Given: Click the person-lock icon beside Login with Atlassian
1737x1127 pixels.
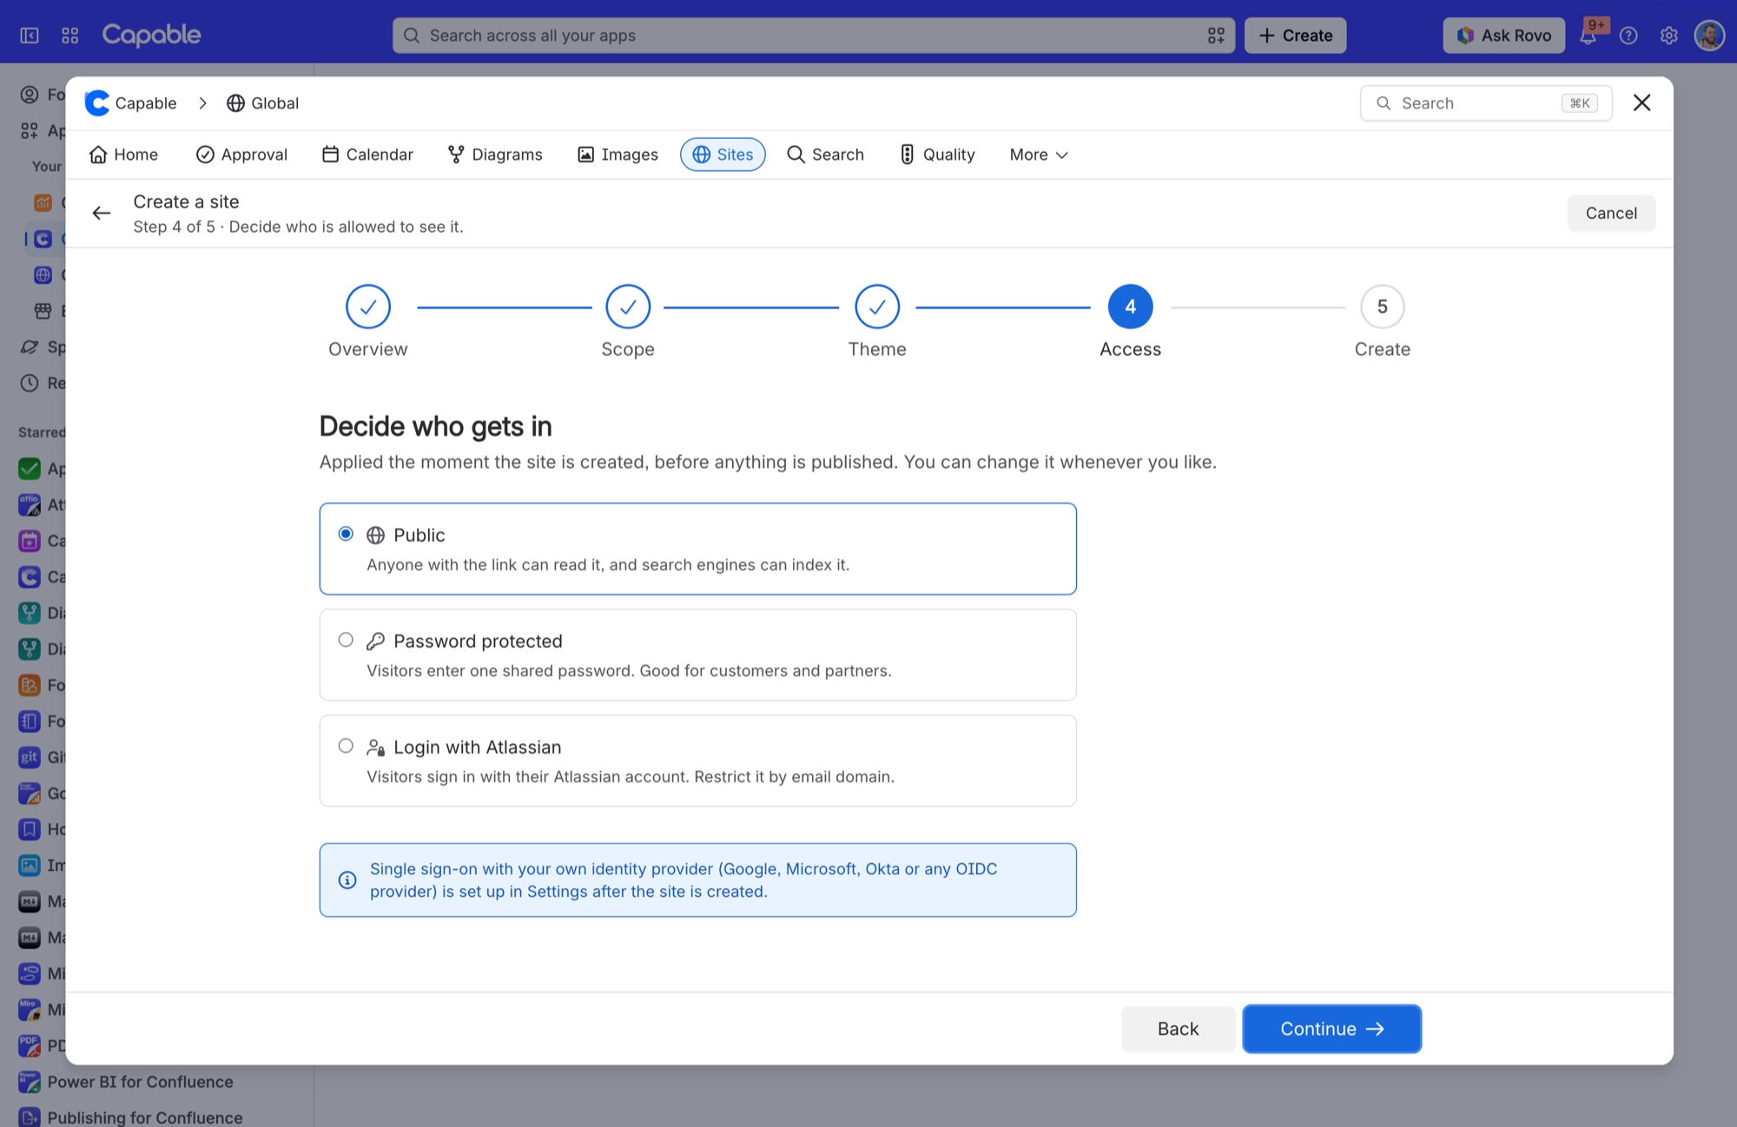Looking at the screenshot, I should point(375,748).
